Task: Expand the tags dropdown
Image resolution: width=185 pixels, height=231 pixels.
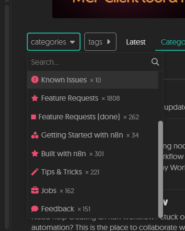Action: tap(100, 42)
